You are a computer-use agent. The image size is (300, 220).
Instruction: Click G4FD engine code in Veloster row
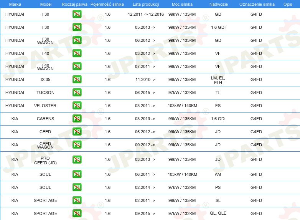(256, 106)
